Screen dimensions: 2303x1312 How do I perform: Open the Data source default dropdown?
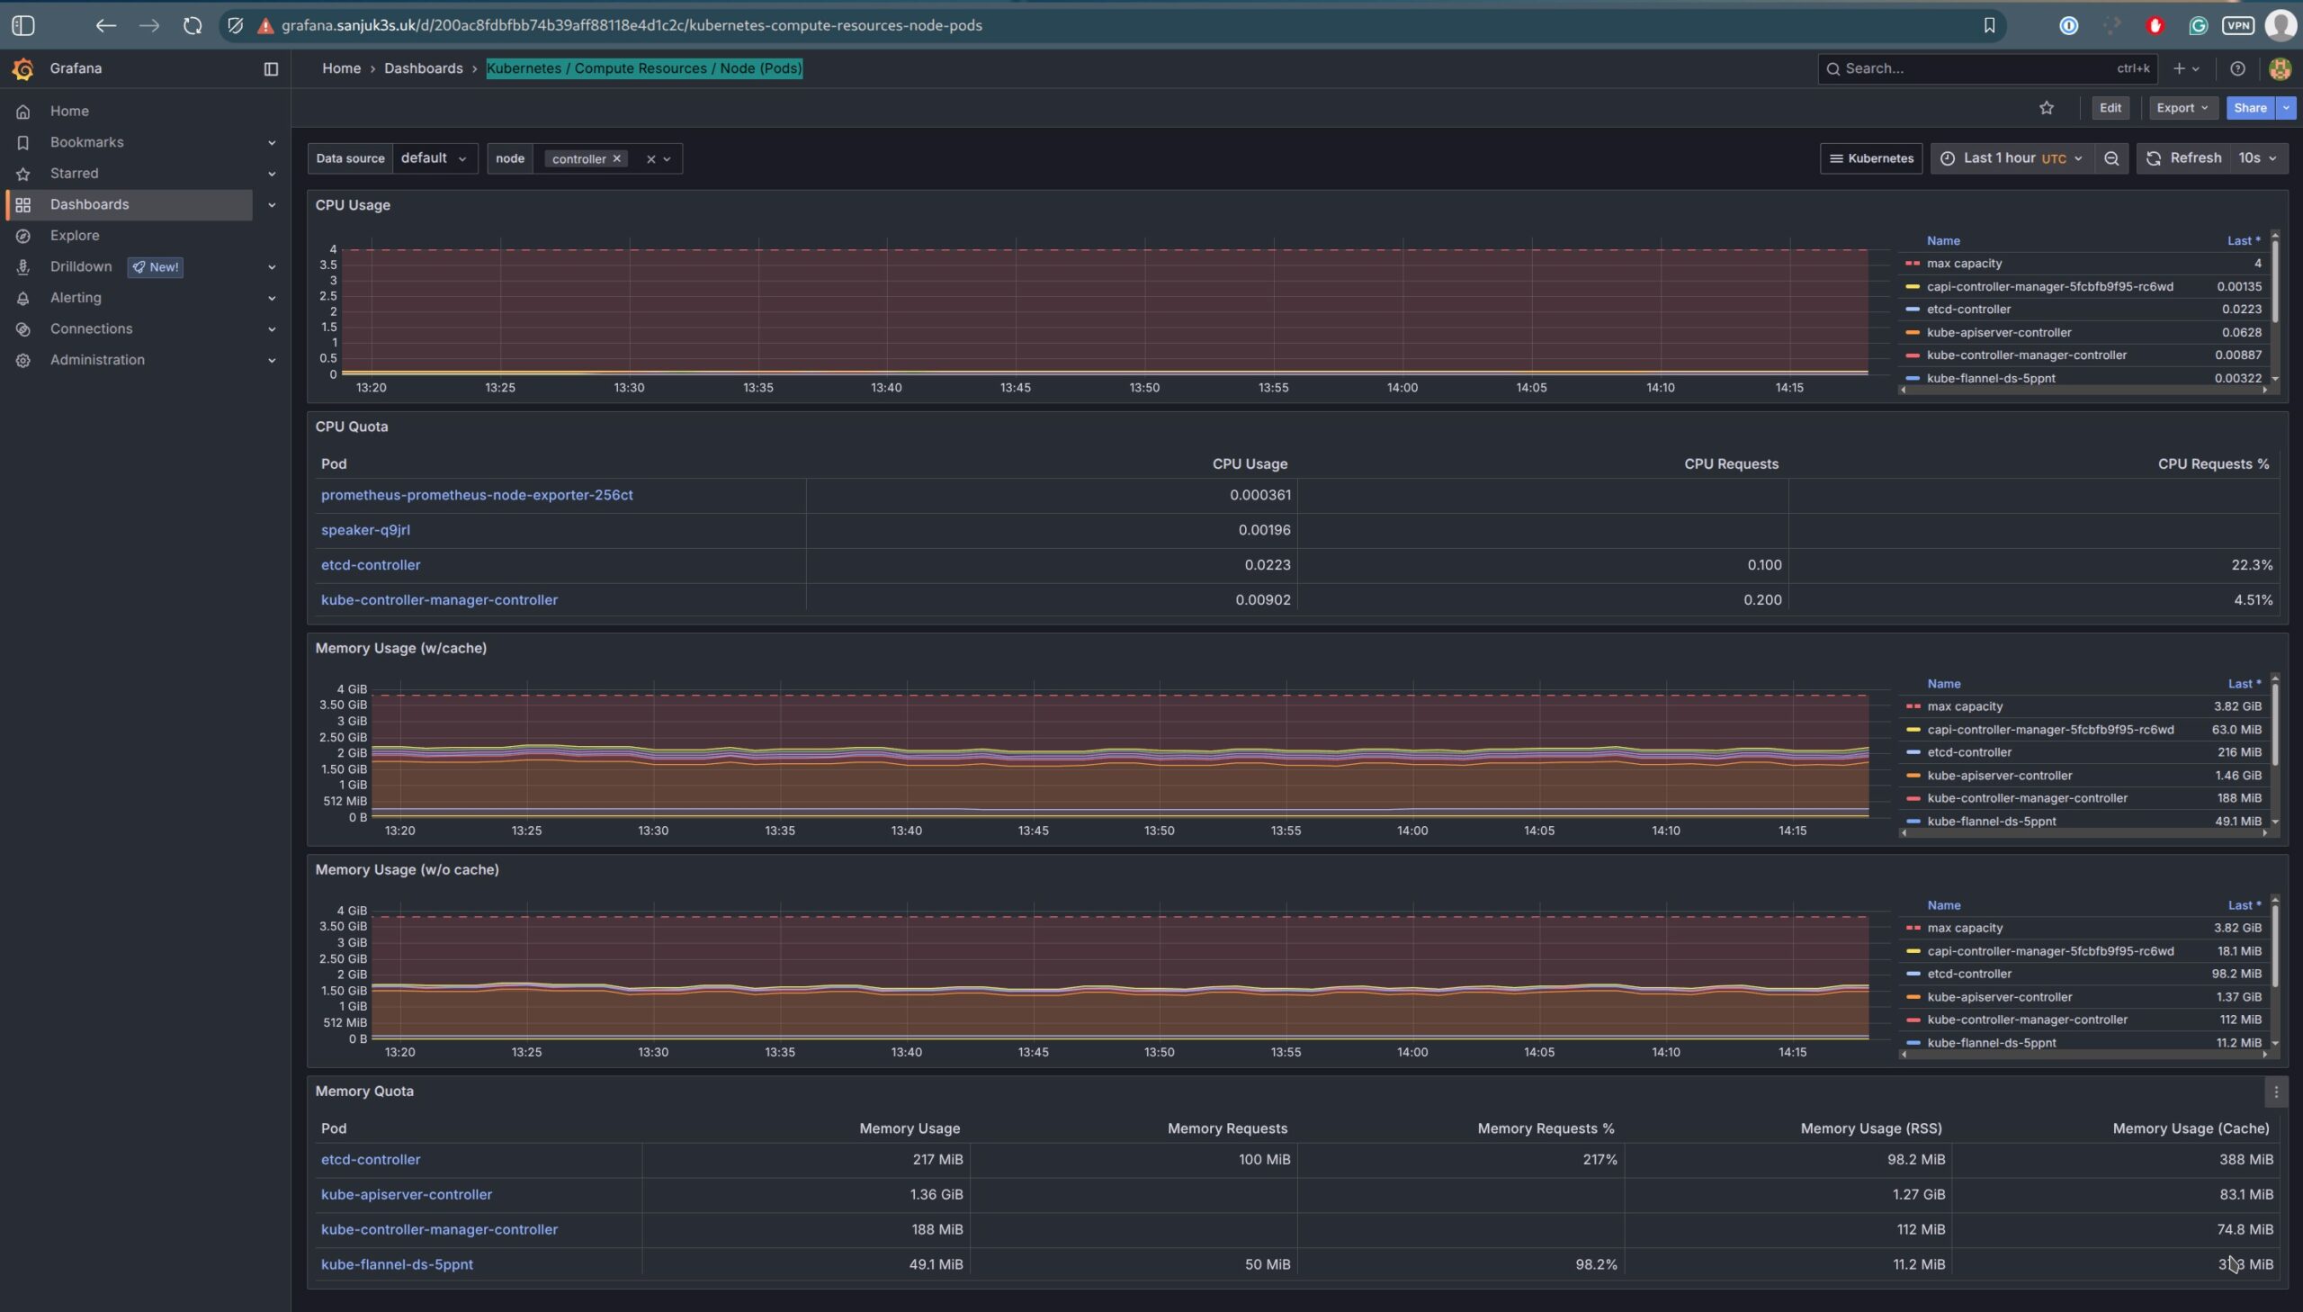[435, 158]
